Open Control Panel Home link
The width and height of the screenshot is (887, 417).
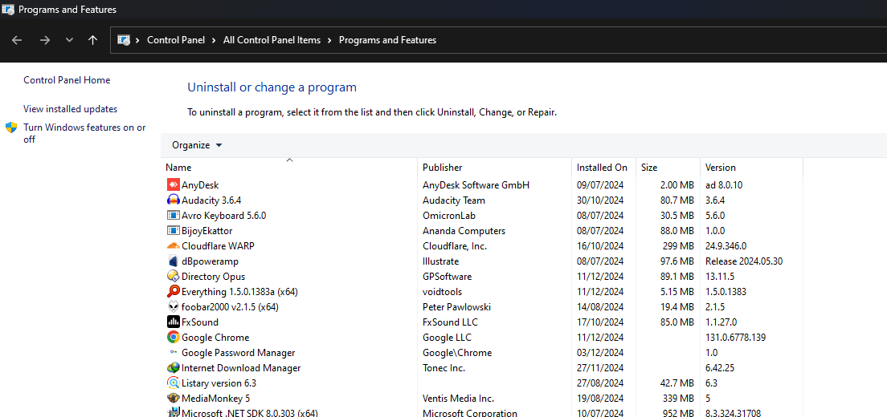coord(67,80)
